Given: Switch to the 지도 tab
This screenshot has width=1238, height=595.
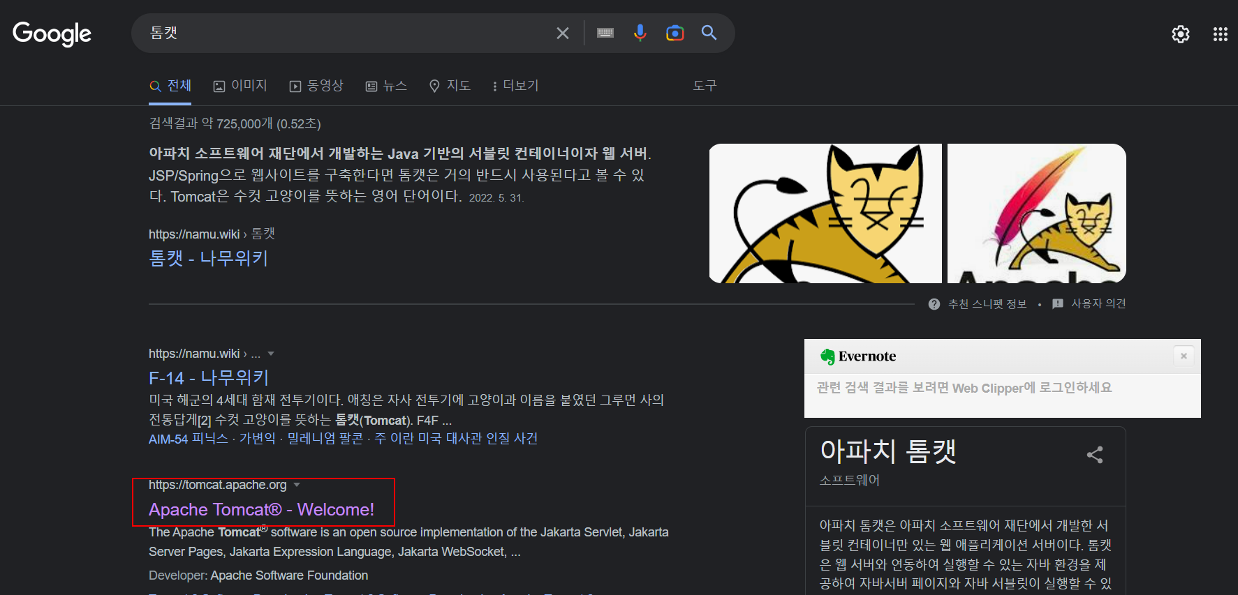Looking at the screenshot, I should [450, 86].
